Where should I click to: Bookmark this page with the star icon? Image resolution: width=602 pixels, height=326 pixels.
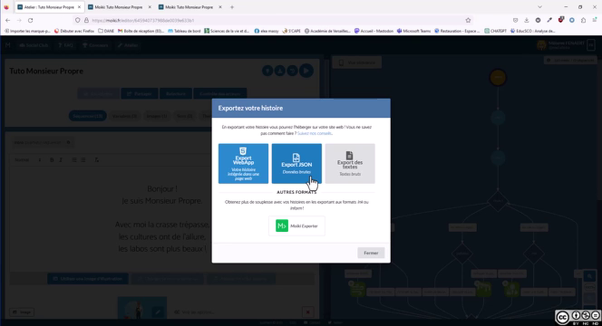coord(468,20)
